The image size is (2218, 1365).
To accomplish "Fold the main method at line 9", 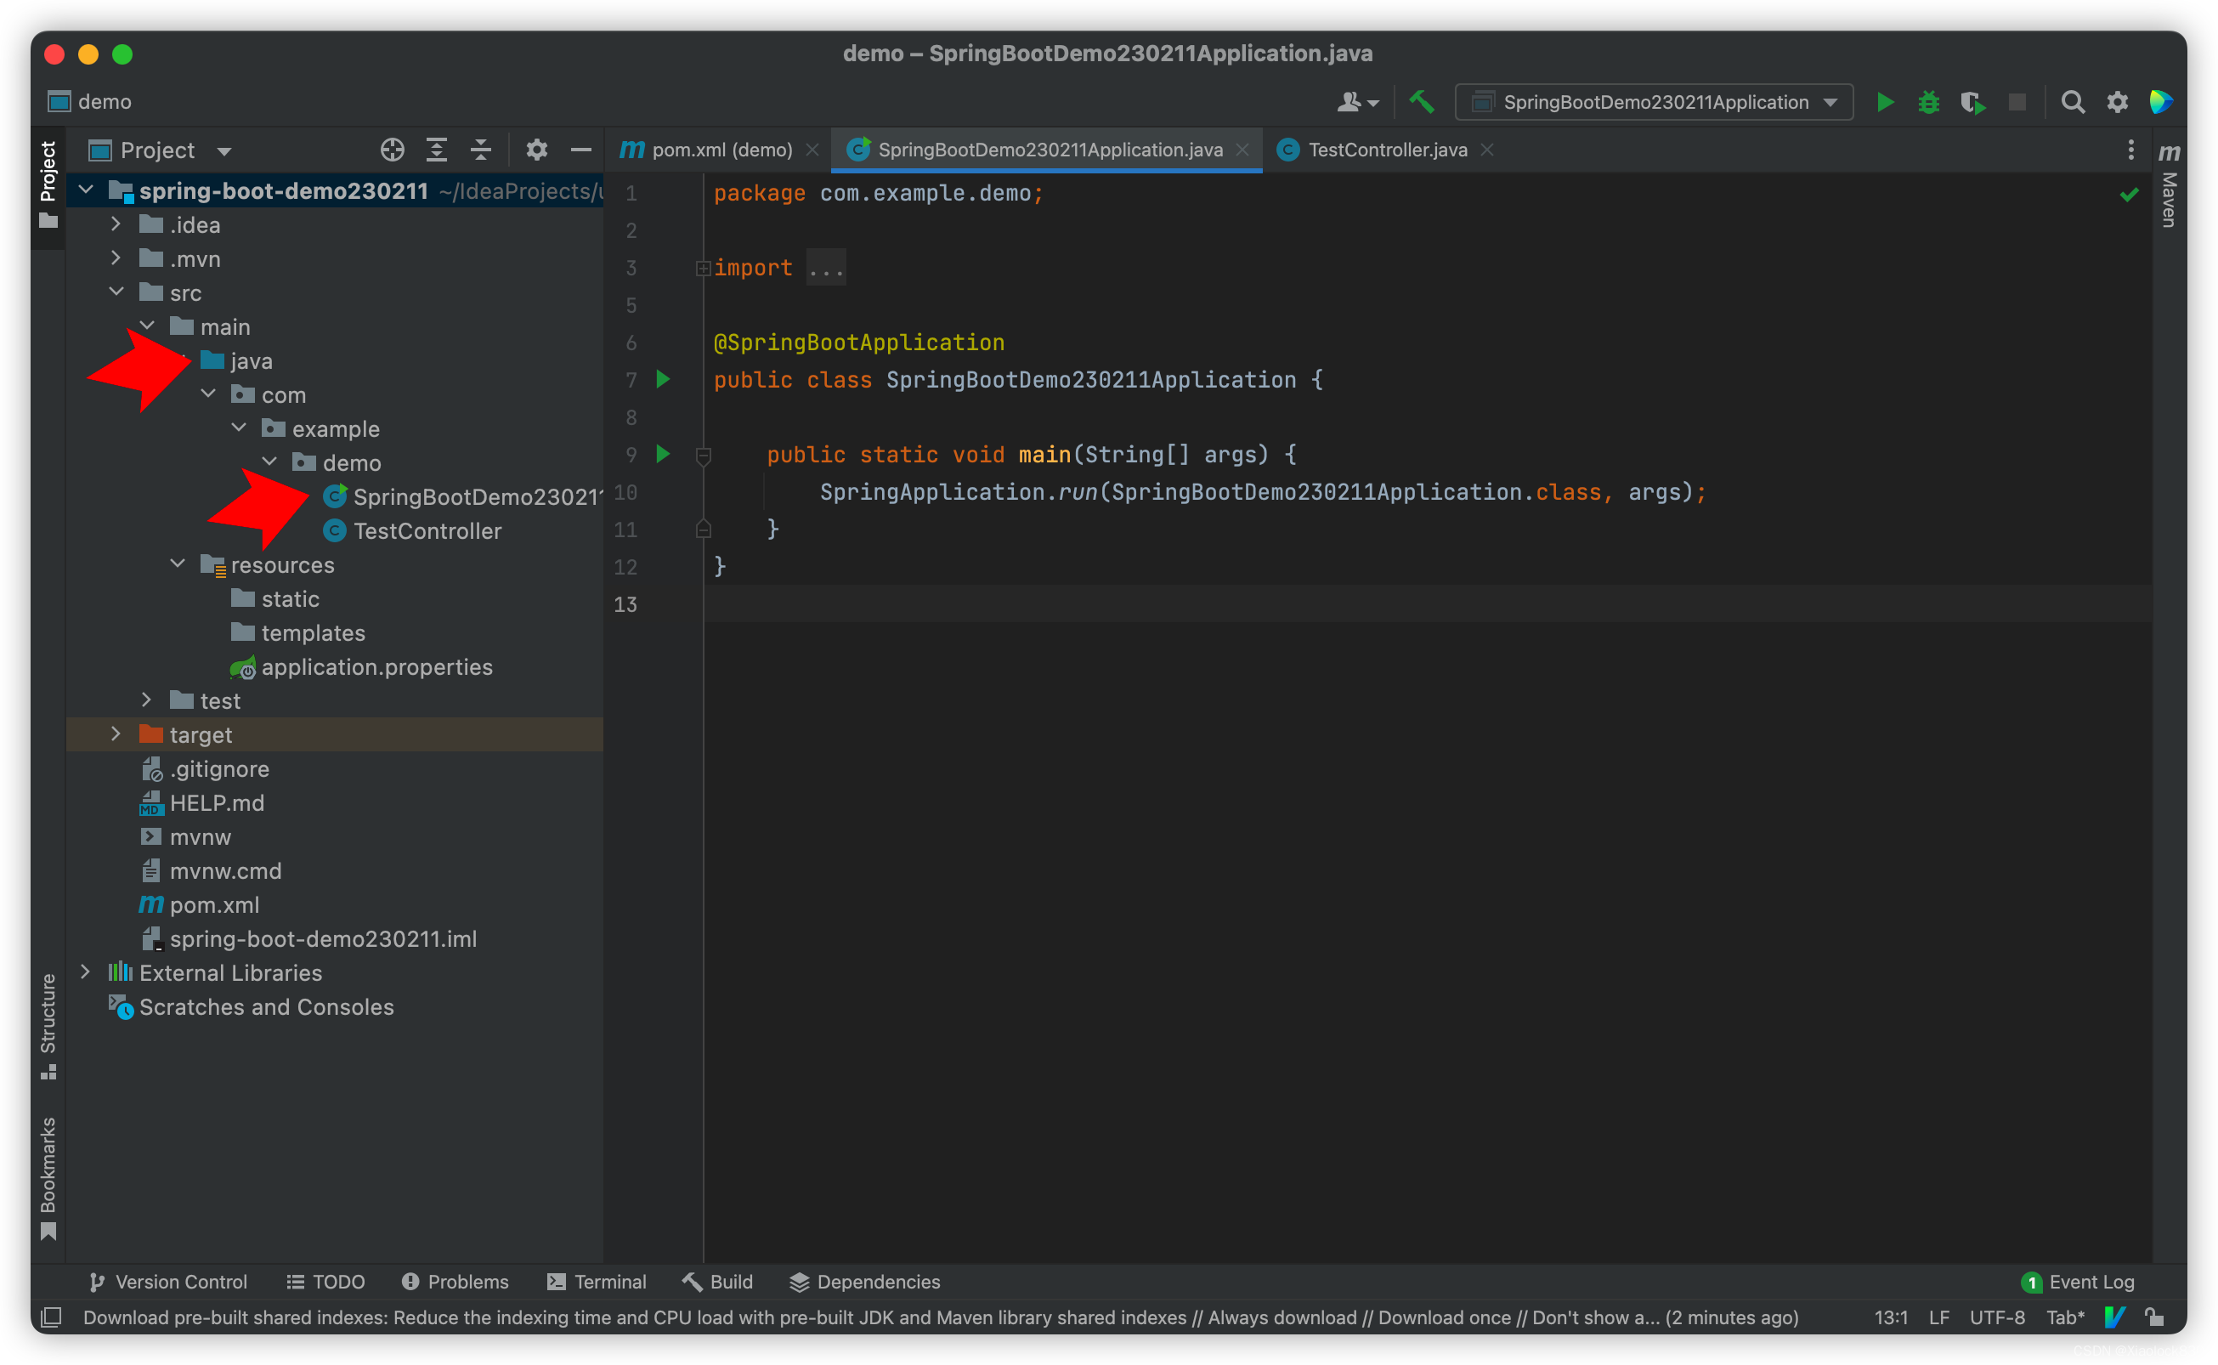I will [704, 455].
